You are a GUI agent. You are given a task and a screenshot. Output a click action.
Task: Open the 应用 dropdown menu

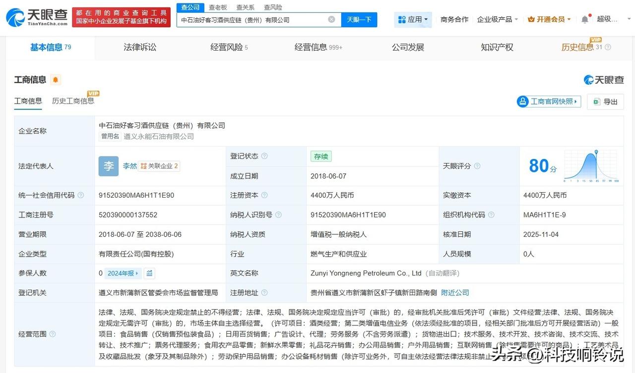pos(413,20)
